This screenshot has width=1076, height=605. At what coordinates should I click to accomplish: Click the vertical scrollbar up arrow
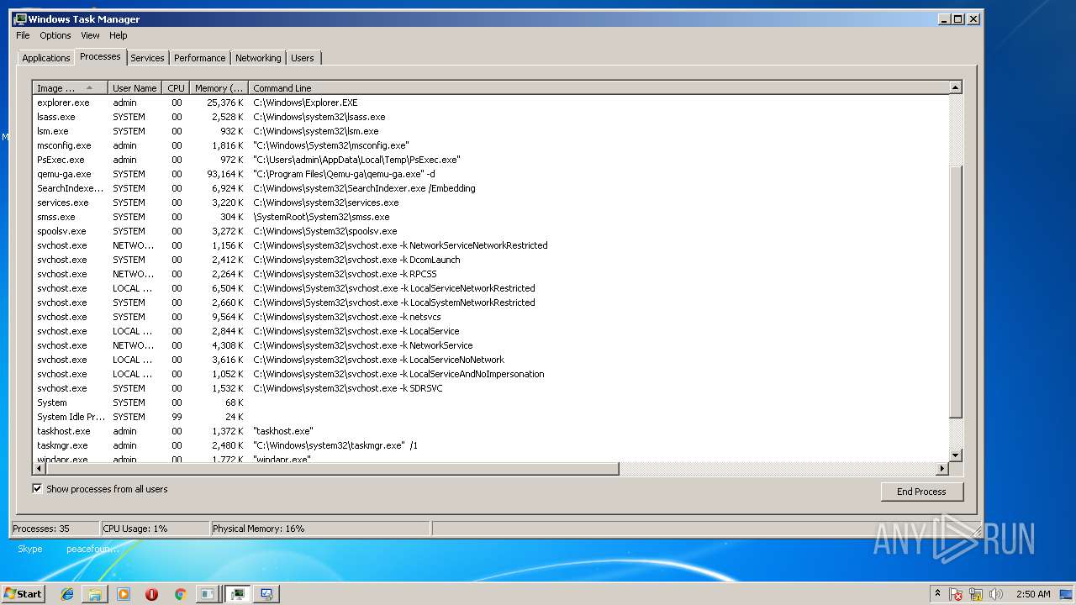pos(955,87)
